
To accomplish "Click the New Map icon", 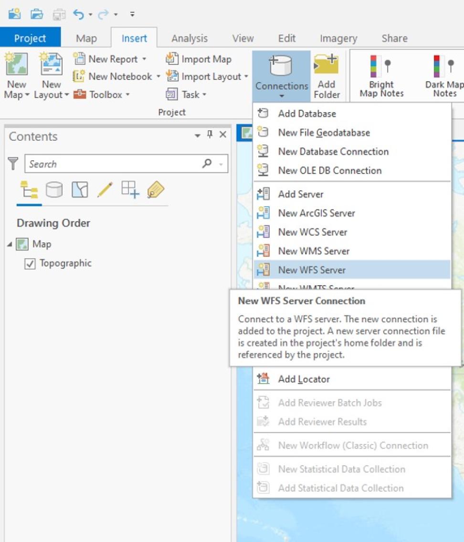I will (16, 64).
